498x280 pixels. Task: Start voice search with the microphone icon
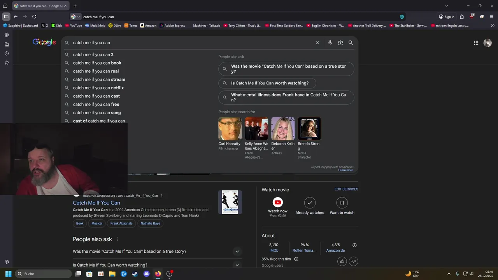tap(330, 43)
